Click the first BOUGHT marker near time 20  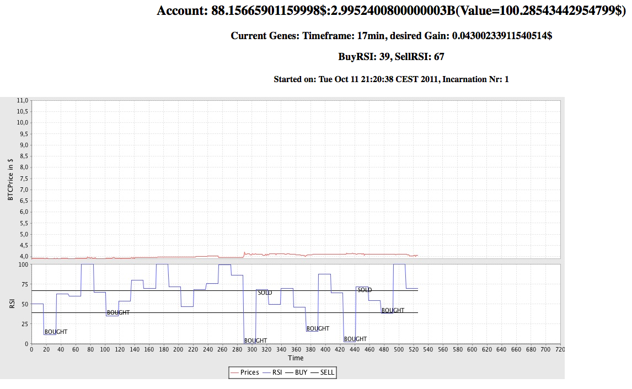point(56,332)
